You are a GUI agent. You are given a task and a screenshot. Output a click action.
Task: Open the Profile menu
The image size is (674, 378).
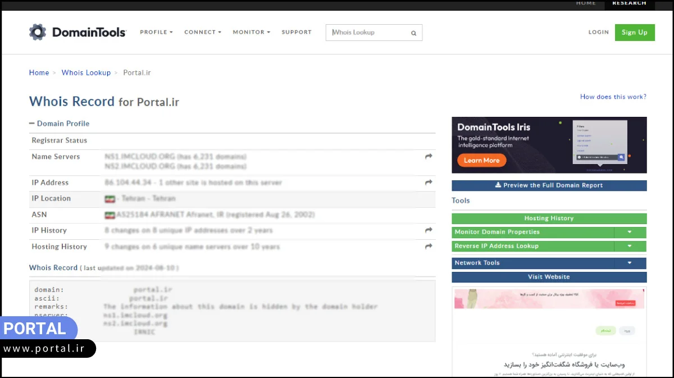click(x=156, y=33)
